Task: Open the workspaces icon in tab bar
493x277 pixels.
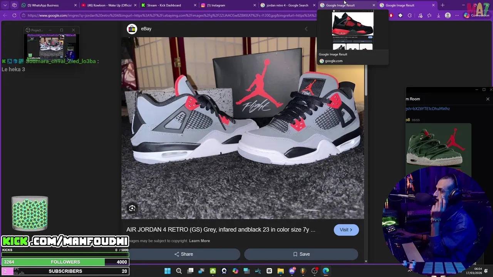Action: click(x=14, y=5)
